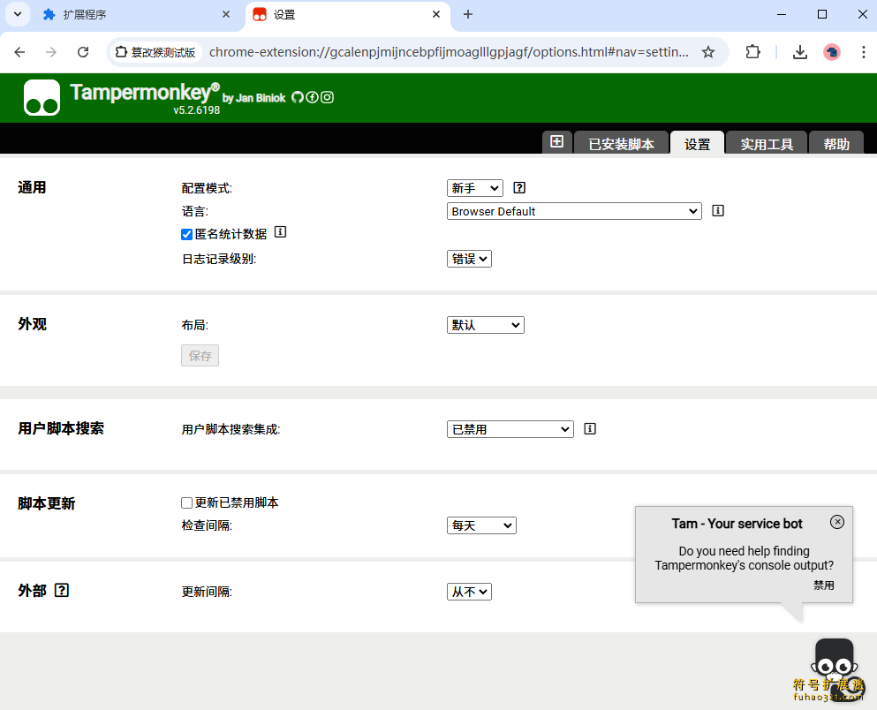Screen dimensions: 877x710
Task: Click 禁用 in Tam bot popup
Action: pyautogui.click(x=823, y=585)
